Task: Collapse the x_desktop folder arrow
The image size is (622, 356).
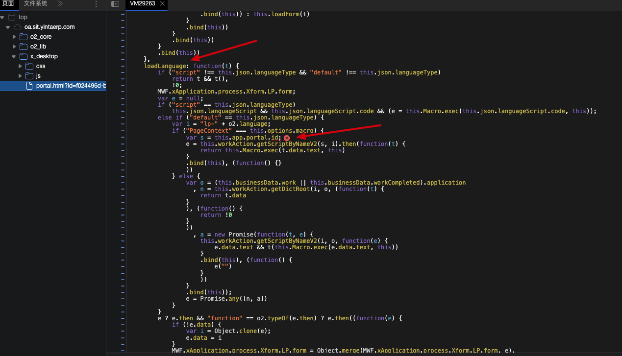Action: (14, 56)
